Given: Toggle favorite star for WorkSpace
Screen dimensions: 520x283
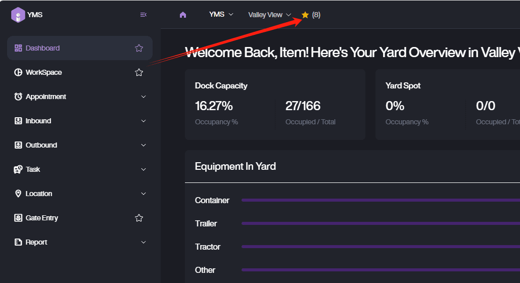Looking at the screenshot, I should 139,72.
